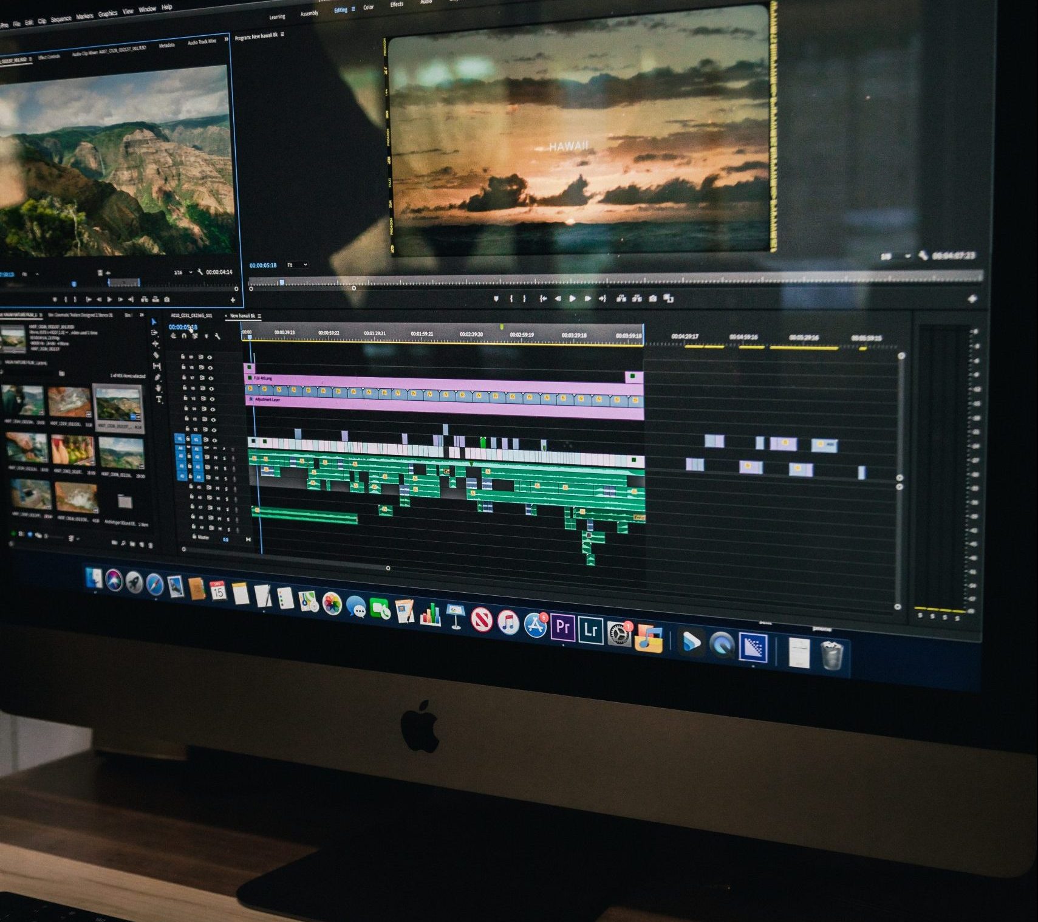Viewport: 1038px width, 922px height.
Task: Toggle blue V1 source patch button
Action: [x=180, y=439]
